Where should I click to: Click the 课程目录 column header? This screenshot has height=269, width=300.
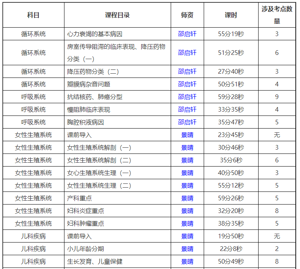pos(117,15)
